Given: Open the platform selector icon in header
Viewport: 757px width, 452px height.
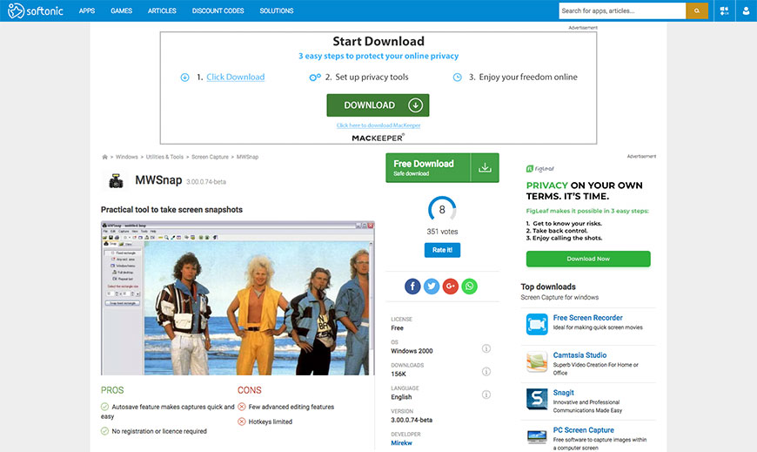Looking at the screenshot, I should (x=724, y=11).
